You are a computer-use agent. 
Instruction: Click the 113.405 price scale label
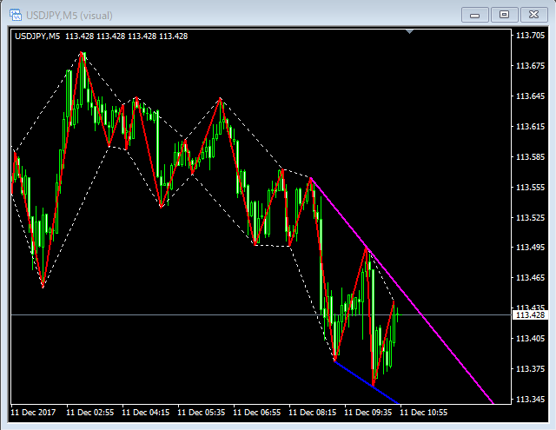(530, 339)
